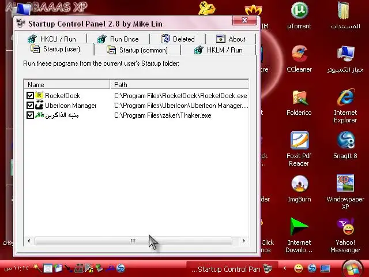This screenshot has height=277, width=369.
Task: Click the Path column header
Action: click(x=179, y=85)
